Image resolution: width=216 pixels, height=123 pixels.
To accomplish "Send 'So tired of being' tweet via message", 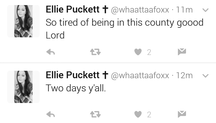I will point(182,52).
